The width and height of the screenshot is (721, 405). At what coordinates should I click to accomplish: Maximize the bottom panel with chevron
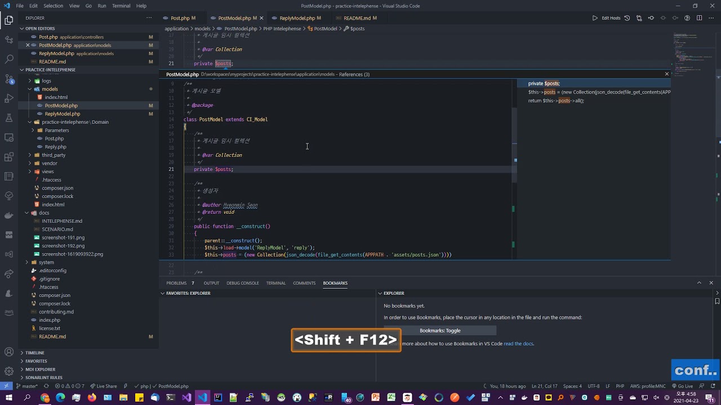coord(699,283)
